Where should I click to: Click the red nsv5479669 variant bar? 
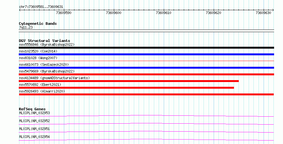[146, 74]
